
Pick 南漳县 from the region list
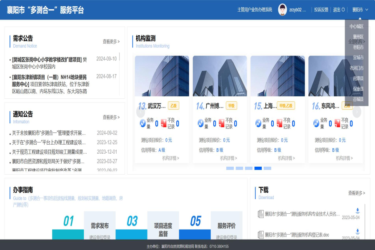pyautogui.click(x=358, y=78)
